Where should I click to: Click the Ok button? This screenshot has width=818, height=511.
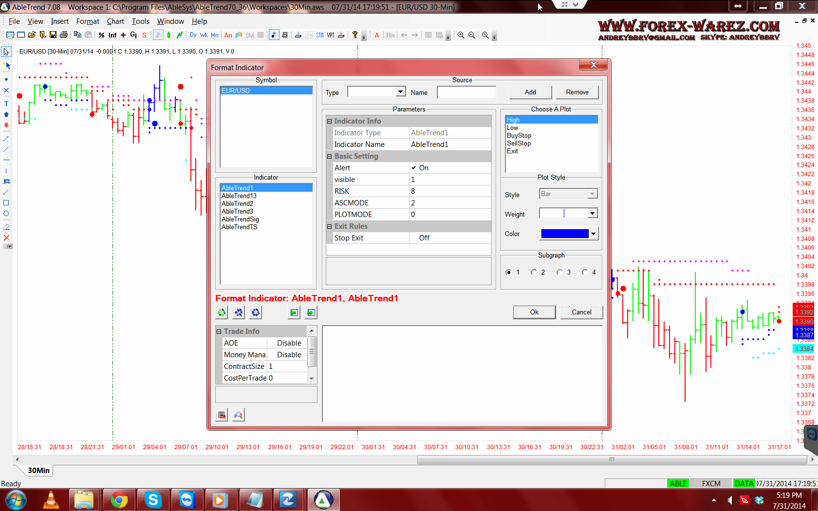click(x=534, y=312)
